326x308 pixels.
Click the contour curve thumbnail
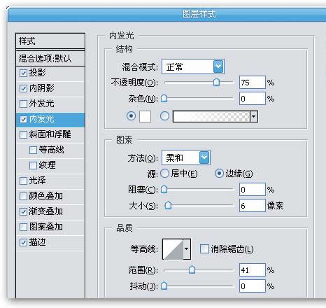pos(173,249)
